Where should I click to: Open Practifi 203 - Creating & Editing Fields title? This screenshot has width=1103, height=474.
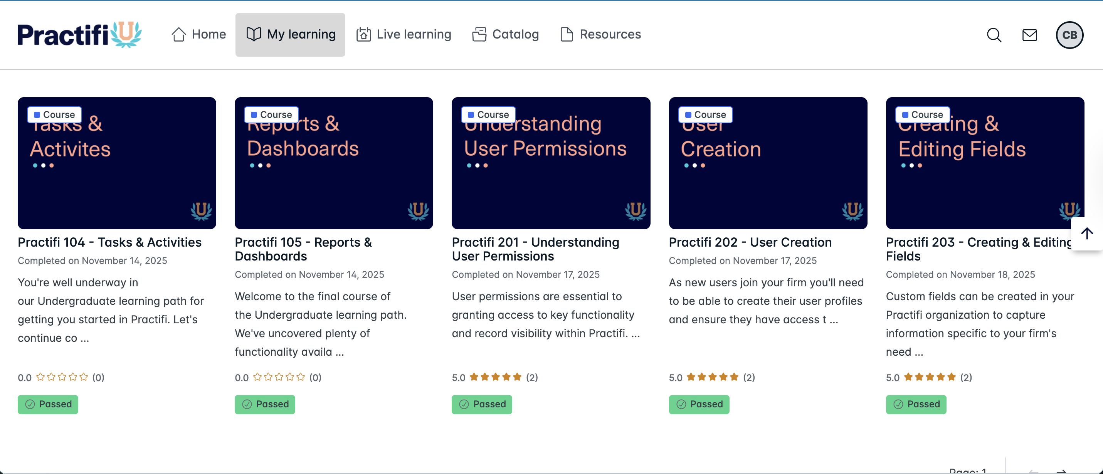click(979, 249)
